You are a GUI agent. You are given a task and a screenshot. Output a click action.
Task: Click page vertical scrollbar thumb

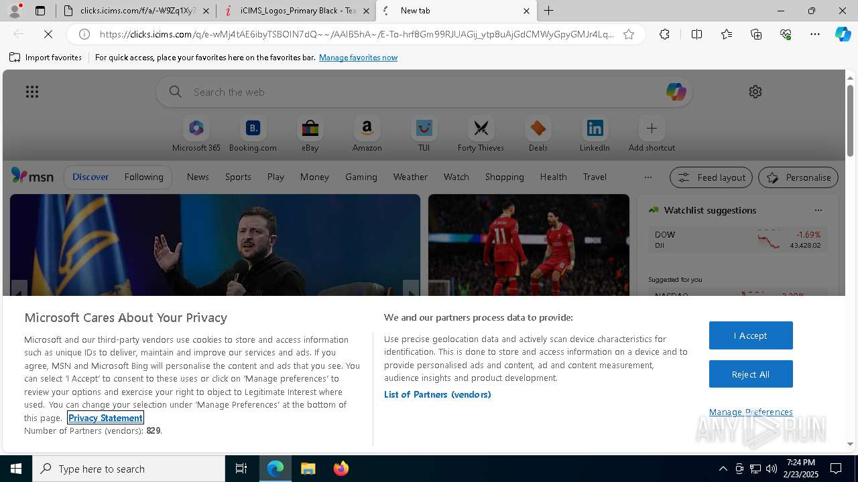click(850, 120)
